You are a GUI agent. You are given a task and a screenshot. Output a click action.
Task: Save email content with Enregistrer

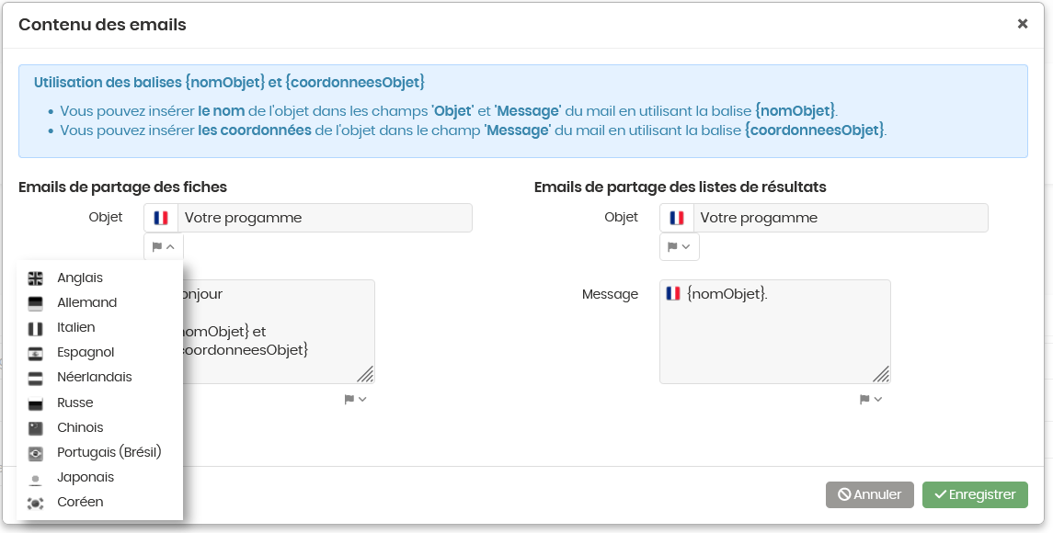tap(975, 494)
